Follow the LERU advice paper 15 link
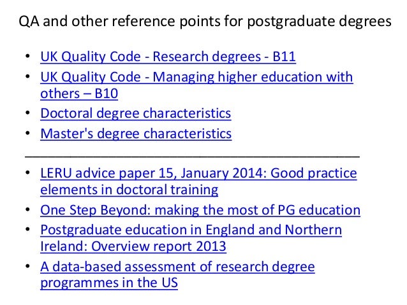The width and height of the screenshot is (407, 305). click(198, 174)
